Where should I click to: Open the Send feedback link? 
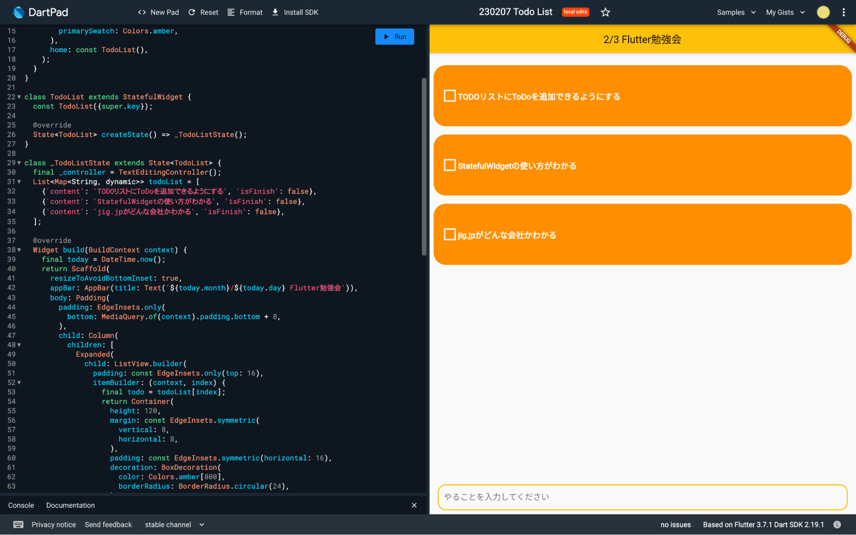(108, 525)
